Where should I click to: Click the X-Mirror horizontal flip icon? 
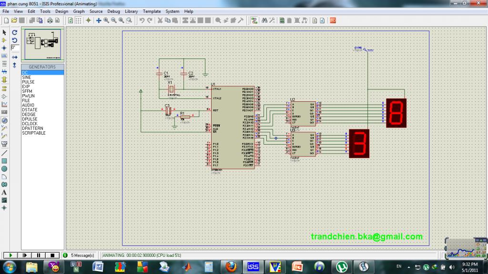tap(15, 57)
